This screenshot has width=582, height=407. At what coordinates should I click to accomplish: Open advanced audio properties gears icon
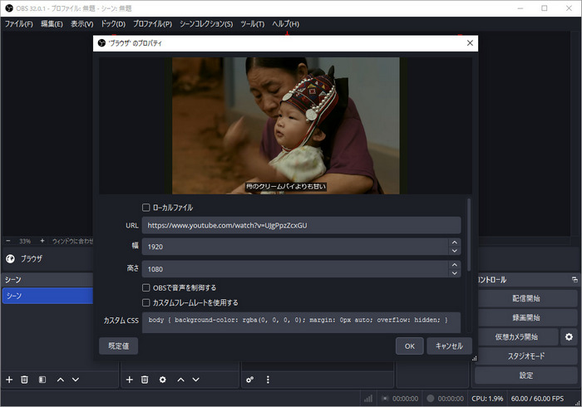[249, 380]
